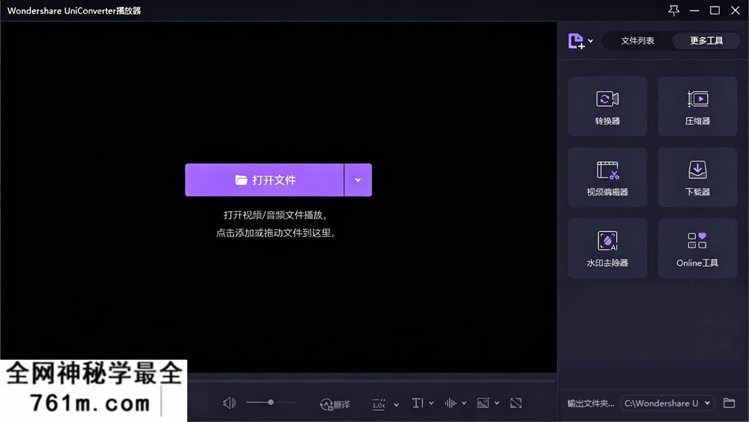Click the 打开文件 open file button
Image resolution: width=749 pixels, height=422 pixels.
coord(265,180)
